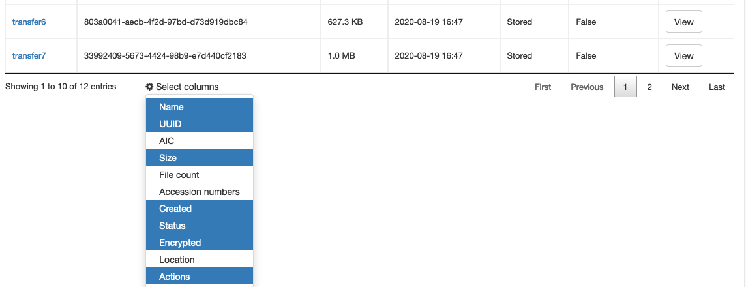Viewport: 746px width, 287px height.
Task: Enable the AIC column
Action: 199,141
